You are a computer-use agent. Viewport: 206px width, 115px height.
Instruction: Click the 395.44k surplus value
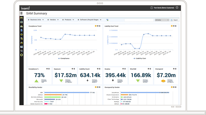click(116, 75)
